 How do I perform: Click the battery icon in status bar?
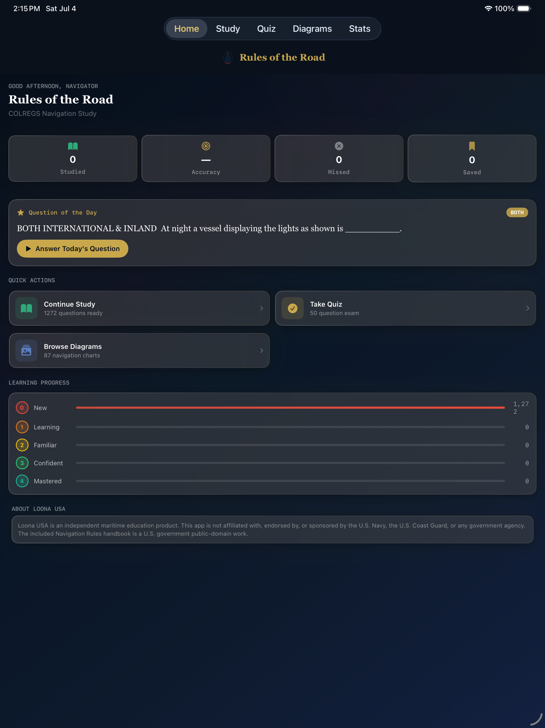click(x=524, y=9)
